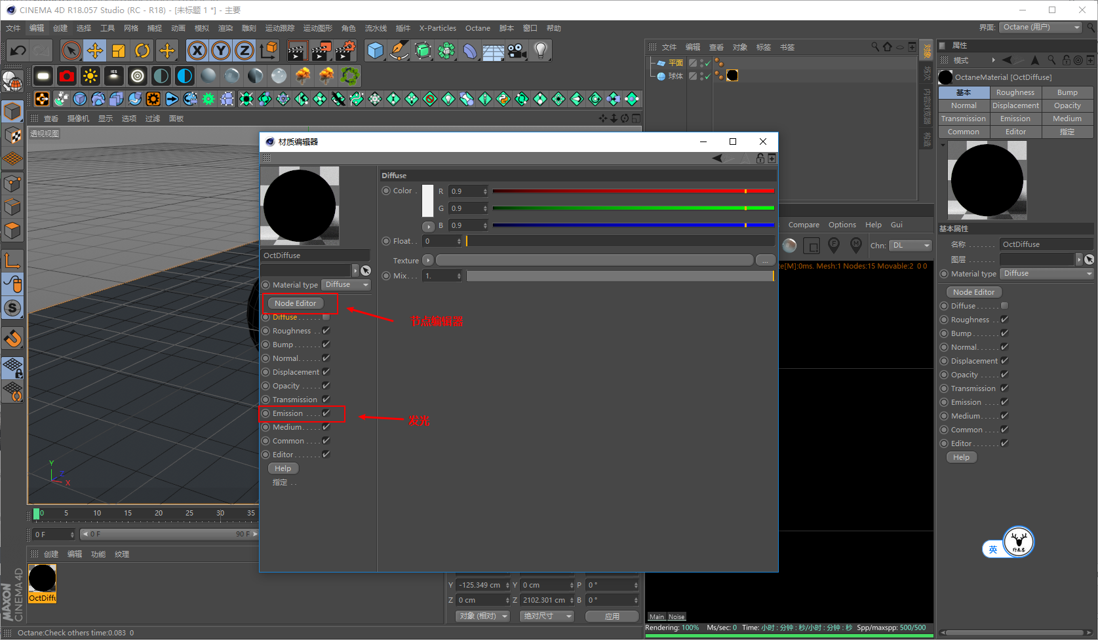Toggle the Roughness checkbox in material editor
The width and height of the screenshot is (1098, 640).
coord(326,331)
